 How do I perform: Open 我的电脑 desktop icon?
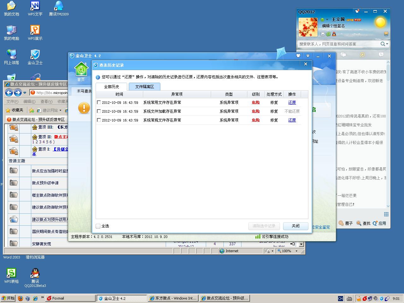coord(11,33)
